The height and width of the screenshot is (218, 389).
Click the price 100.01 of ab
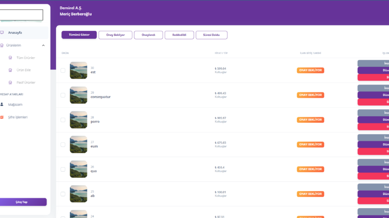click(220, 192)
